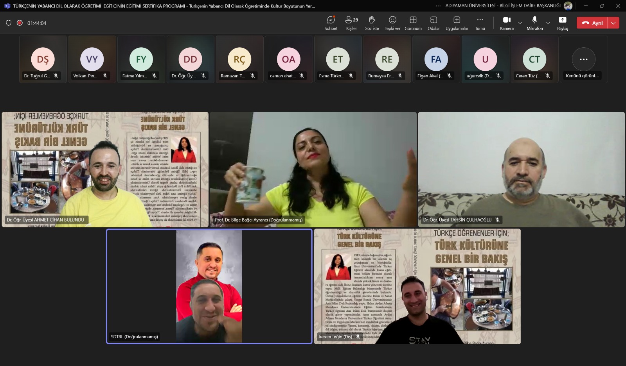Raise hand with Söz iste

pyautogui.click(x=372, y=23)
